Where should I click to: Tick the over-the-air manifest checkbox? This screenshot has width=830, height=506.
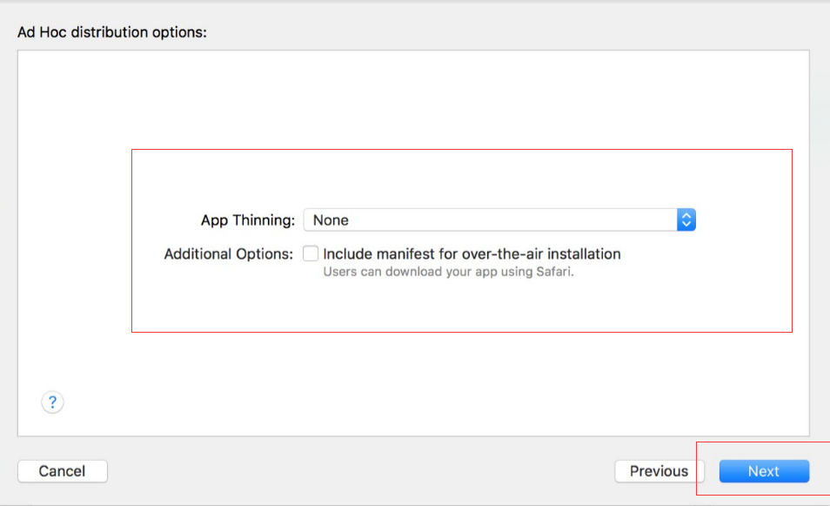[311, 254]
